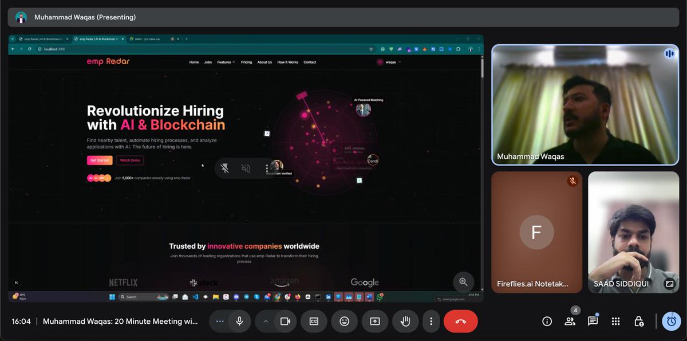
Task: Raise your hand
Action: pos(405,322)
